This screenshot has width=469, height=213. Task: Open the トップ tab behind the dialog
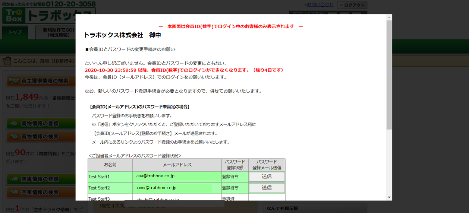click(15, 32)
